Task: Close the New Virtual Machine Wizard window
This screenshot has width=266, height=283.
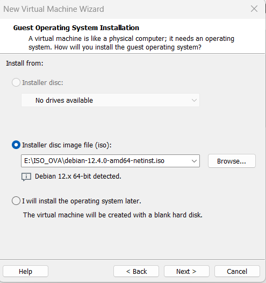Action: [x=254, y=9]
